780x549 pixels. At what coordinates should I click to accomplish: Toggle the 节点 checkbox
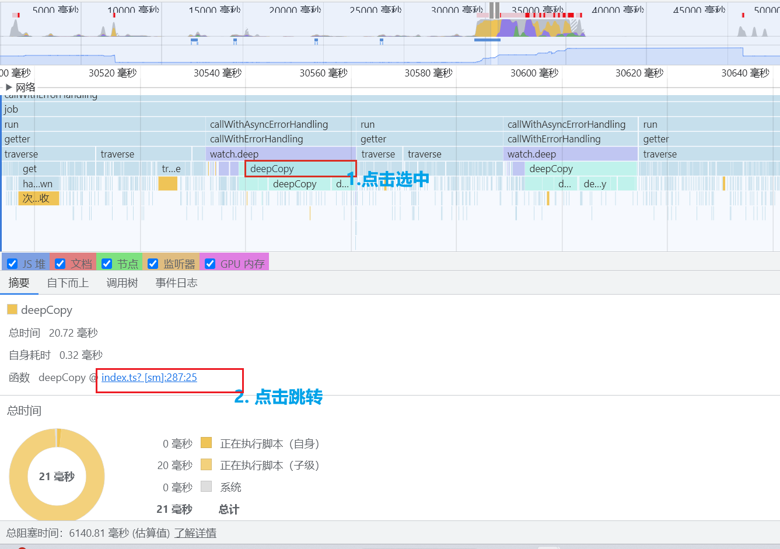pyautogui.click(x=107, y=264)
